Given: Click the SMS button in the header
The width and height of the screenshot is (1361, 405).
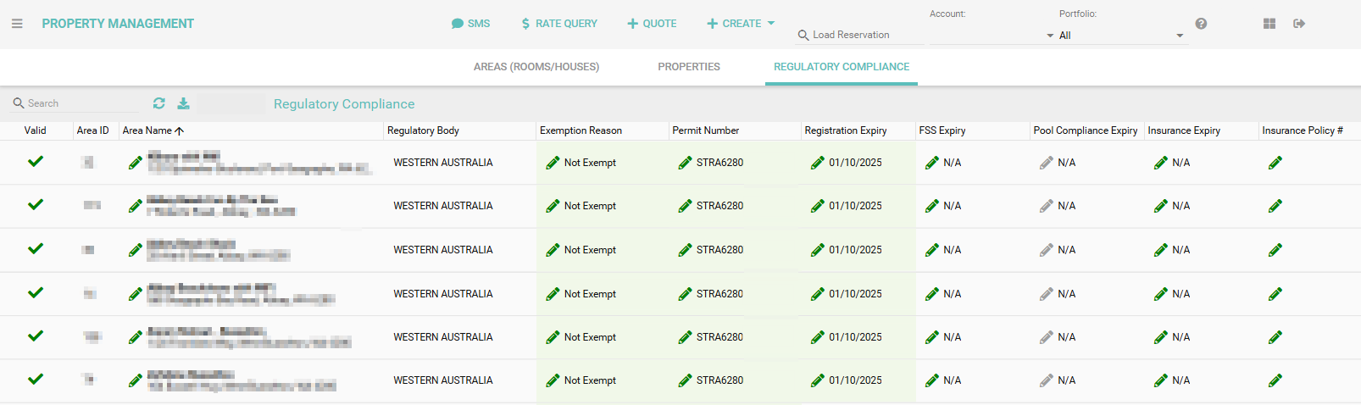Looking at the screenshot, I should click(x=470, y=24).
